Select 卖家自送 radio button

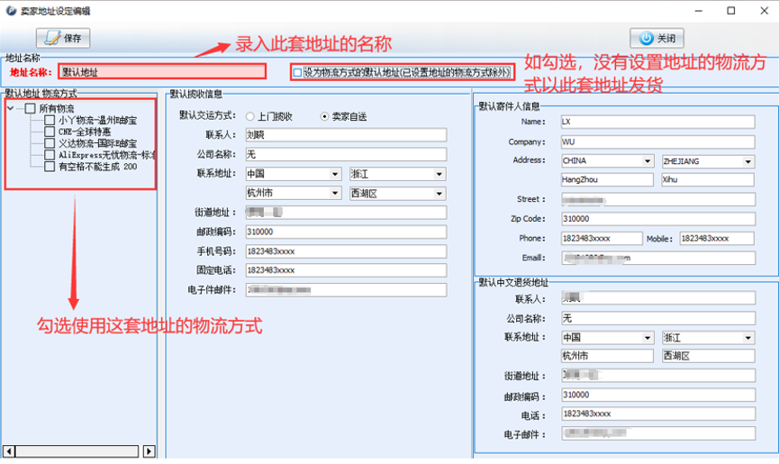pos(324,117)
